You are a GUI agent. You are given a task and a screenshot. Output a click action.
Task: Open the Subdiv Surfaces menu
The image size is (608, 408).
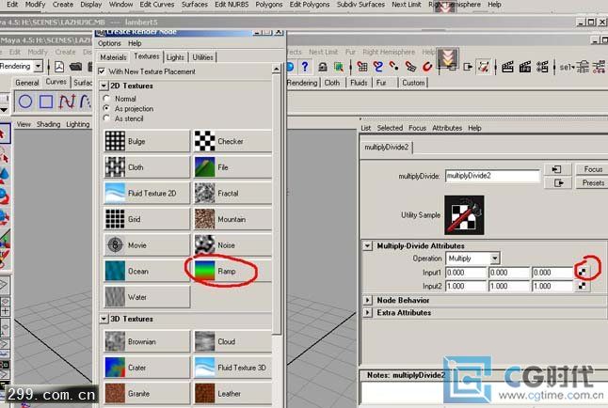(361, 5)
